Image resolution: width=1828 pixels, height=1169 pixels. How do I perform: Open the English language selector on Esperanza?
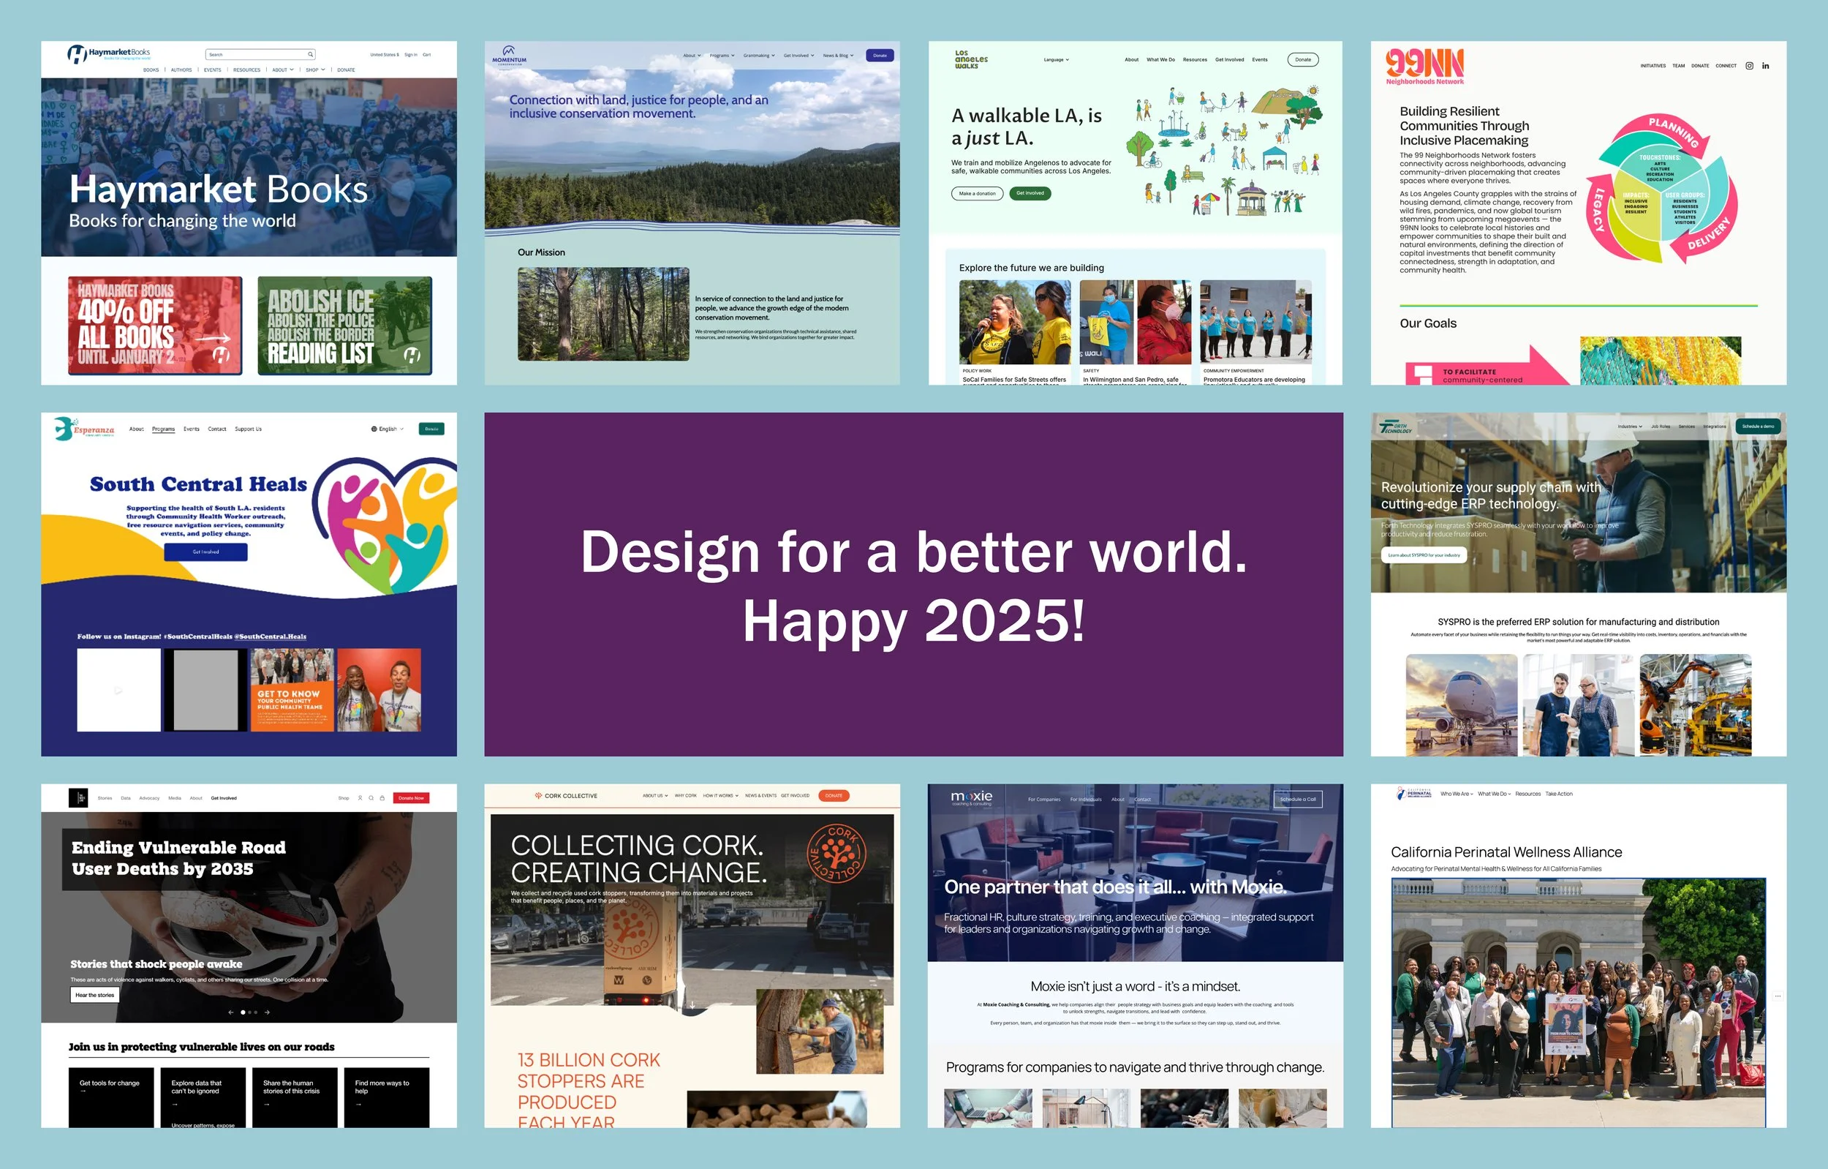click(x=387, y=429)
